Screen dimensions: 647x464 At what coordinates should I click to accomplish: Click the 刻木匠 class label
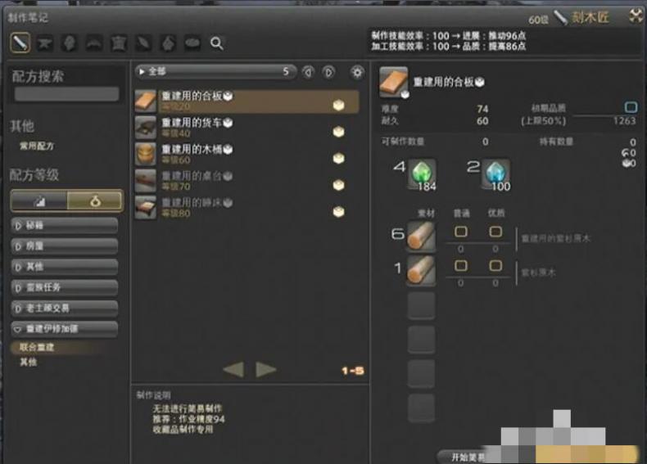(590, 17)
